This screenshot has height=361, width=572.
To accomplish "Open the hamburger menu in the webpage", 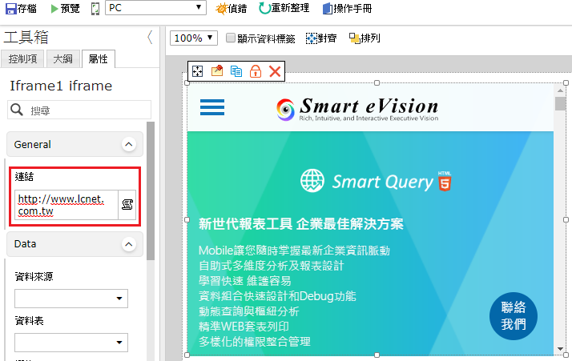I will click(x=212, y=107).
